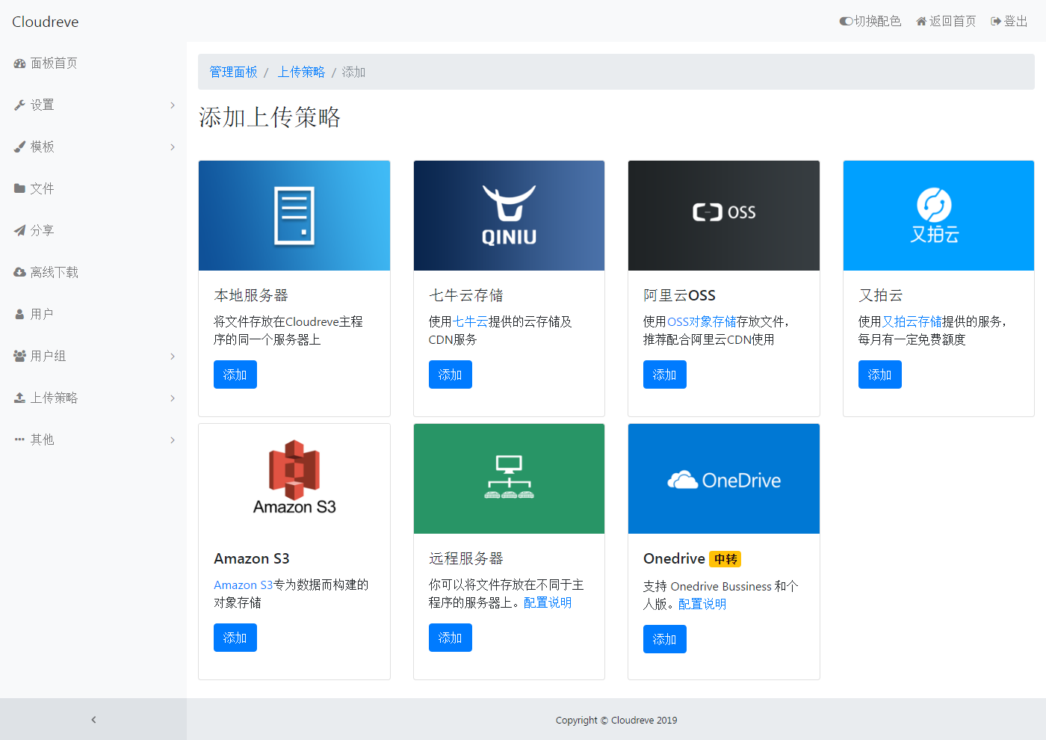Click the home icon for 返回首页
This screenshot has width=1046, height=740.
point(921,22)
